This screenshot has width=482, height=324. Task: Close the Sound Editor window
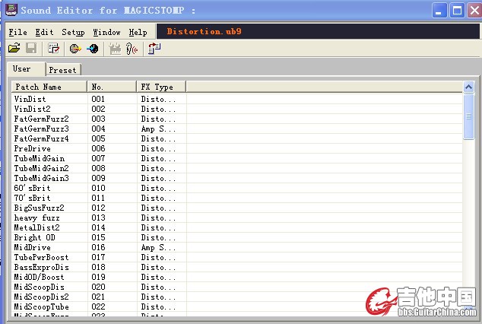coord(474,11)
